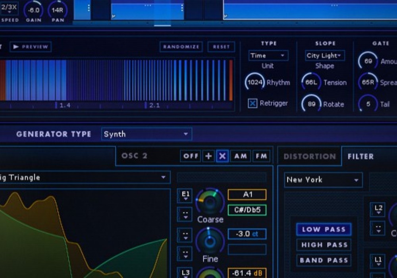Expand the City Light slope shape dropdown
Image resolution: width=397 pixels, height=278 pixels.
[x=325, y=56]
